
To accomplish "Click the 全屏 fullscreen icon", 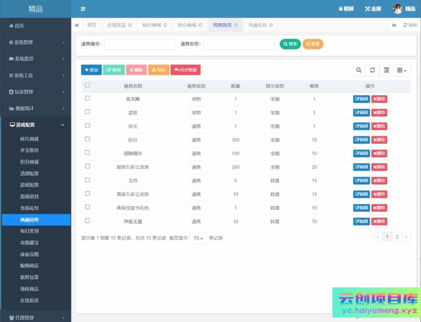I will 367,9.
